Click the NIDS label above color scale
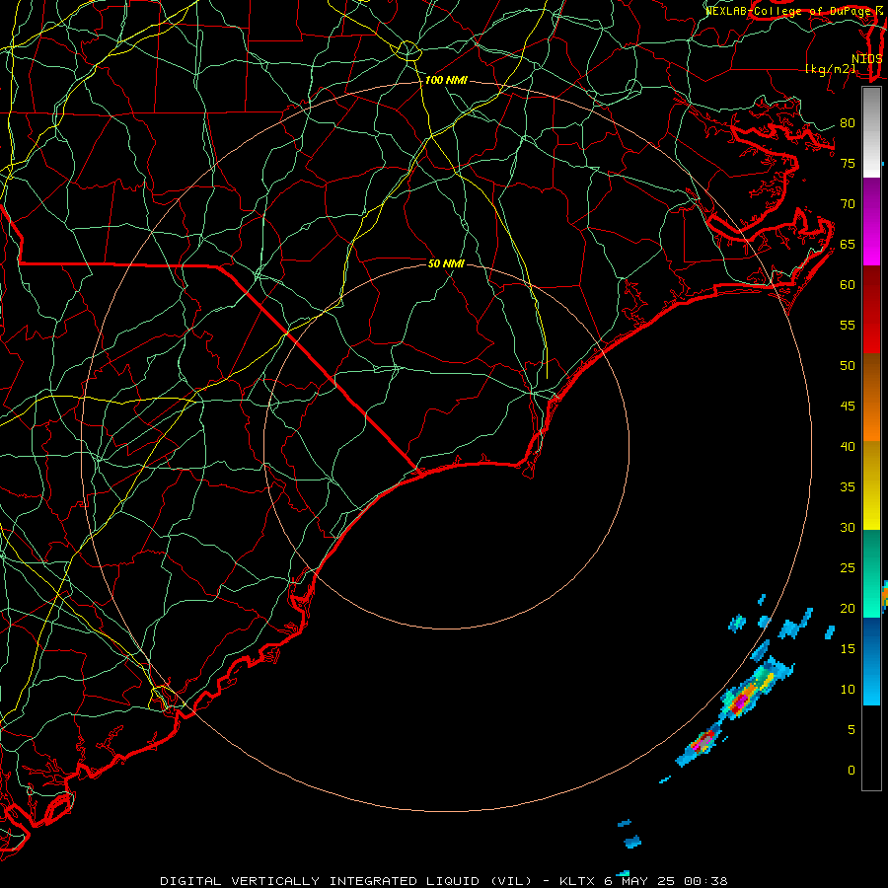This screenshot has height=888, width=888. 866,58
